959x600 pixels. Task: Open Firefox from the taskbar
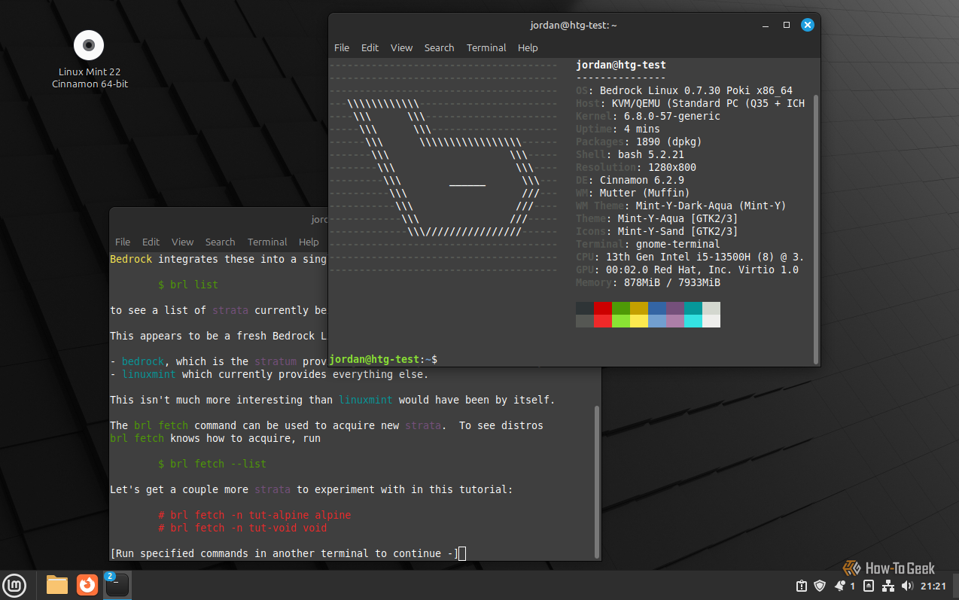[x=87, y=585]
